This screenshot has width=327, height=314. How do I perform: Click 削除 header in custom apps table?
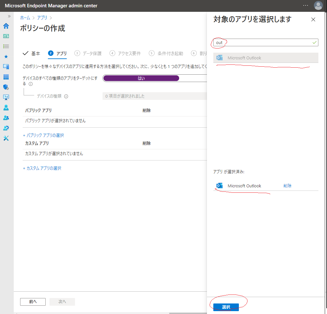pos(147,143)
